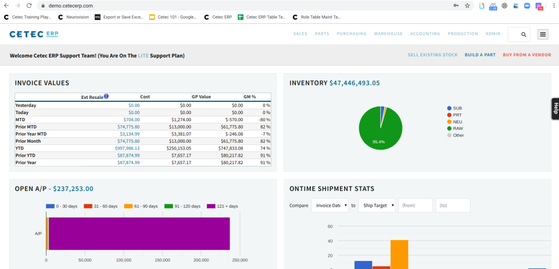This screenshot has height=269, width=559.
Task: Click BUILD A PART link
Action: click(x=480, y=55)
